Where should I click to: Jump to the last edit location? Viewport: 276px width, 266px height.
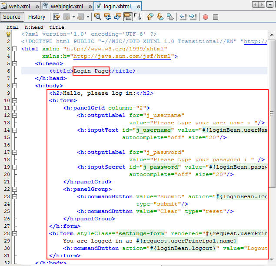point(57,17)
